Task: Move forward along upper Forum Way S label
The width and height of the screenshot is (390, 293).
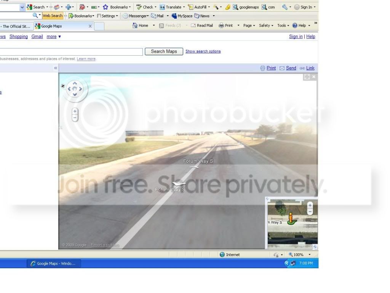Action: tap(198, 161)
